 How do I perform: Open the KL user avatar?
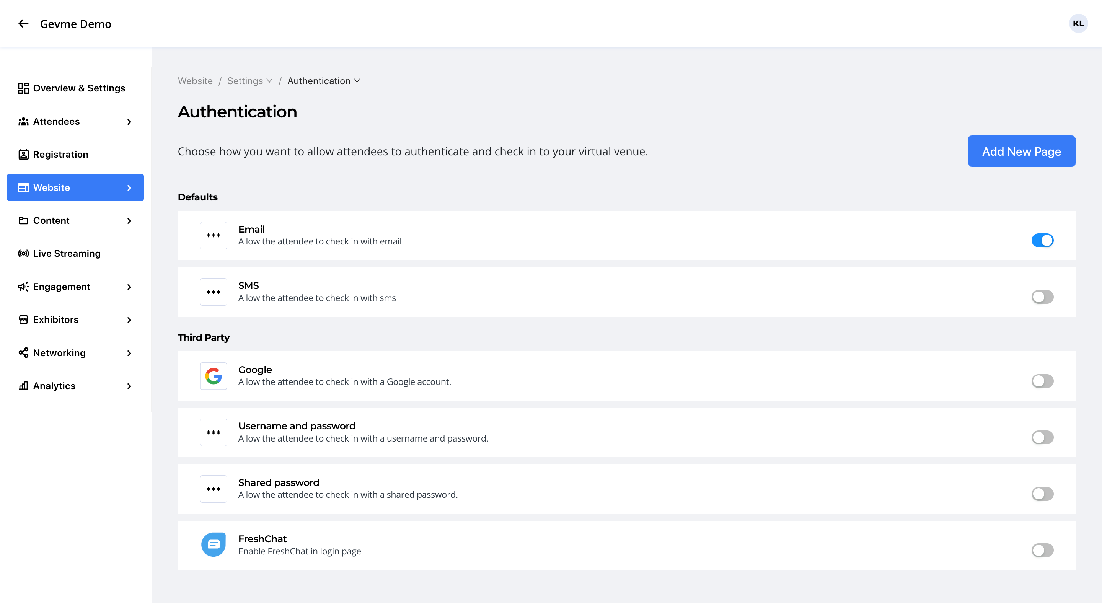point(1078,23)
